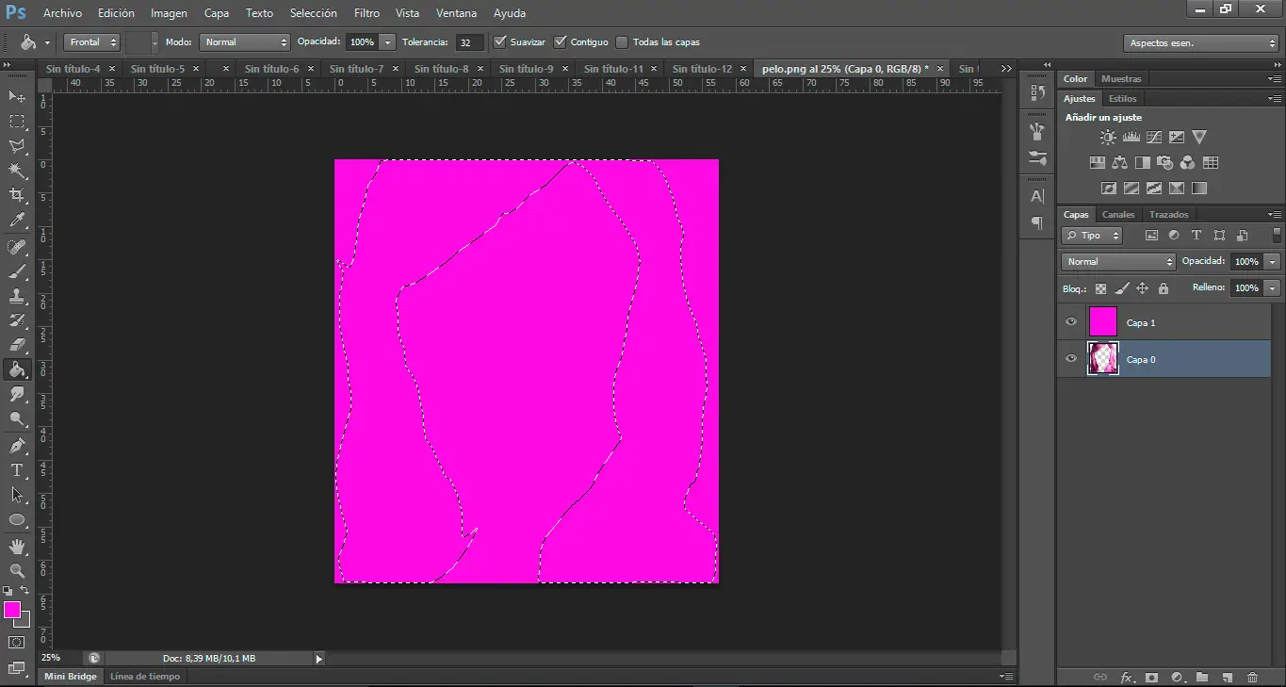Select the Clone Stamp tool
Viewport: 1286px width, 687px height.
click(x=17, y=296)
